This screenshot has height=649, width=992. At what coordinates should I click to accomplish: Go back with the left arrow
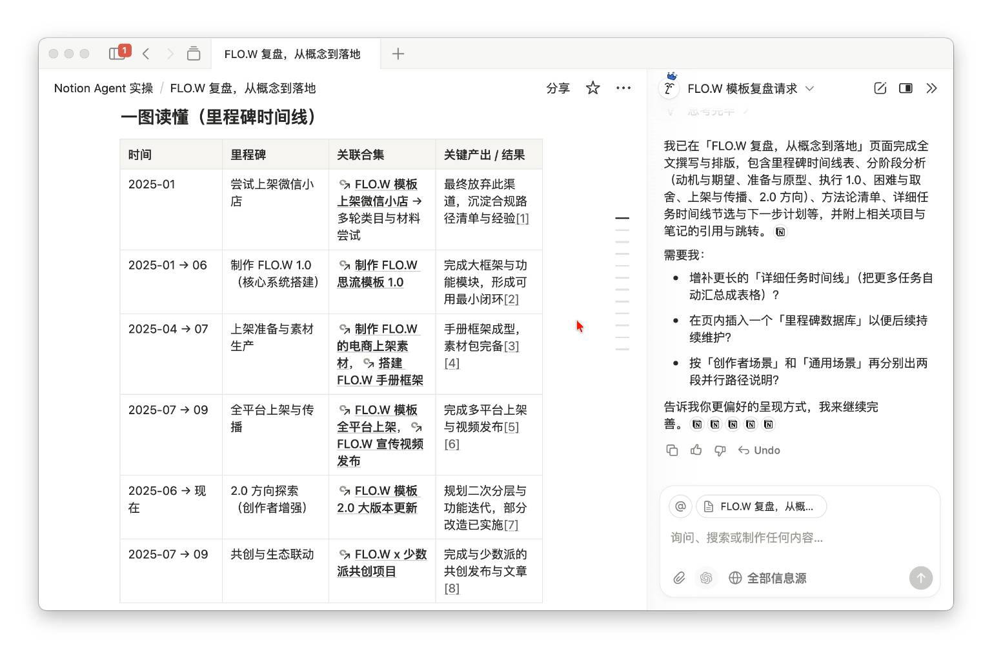(147, 54)
